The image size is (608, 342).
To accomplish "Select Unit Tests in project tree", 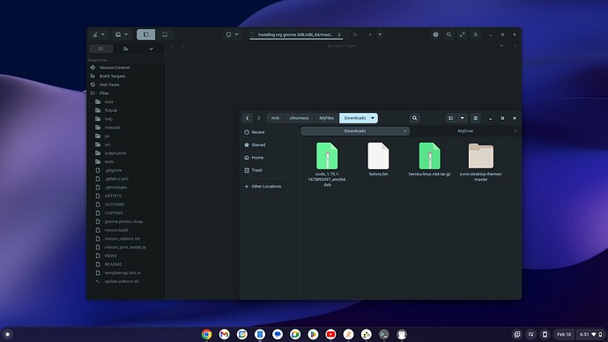I will click(109, 85).
